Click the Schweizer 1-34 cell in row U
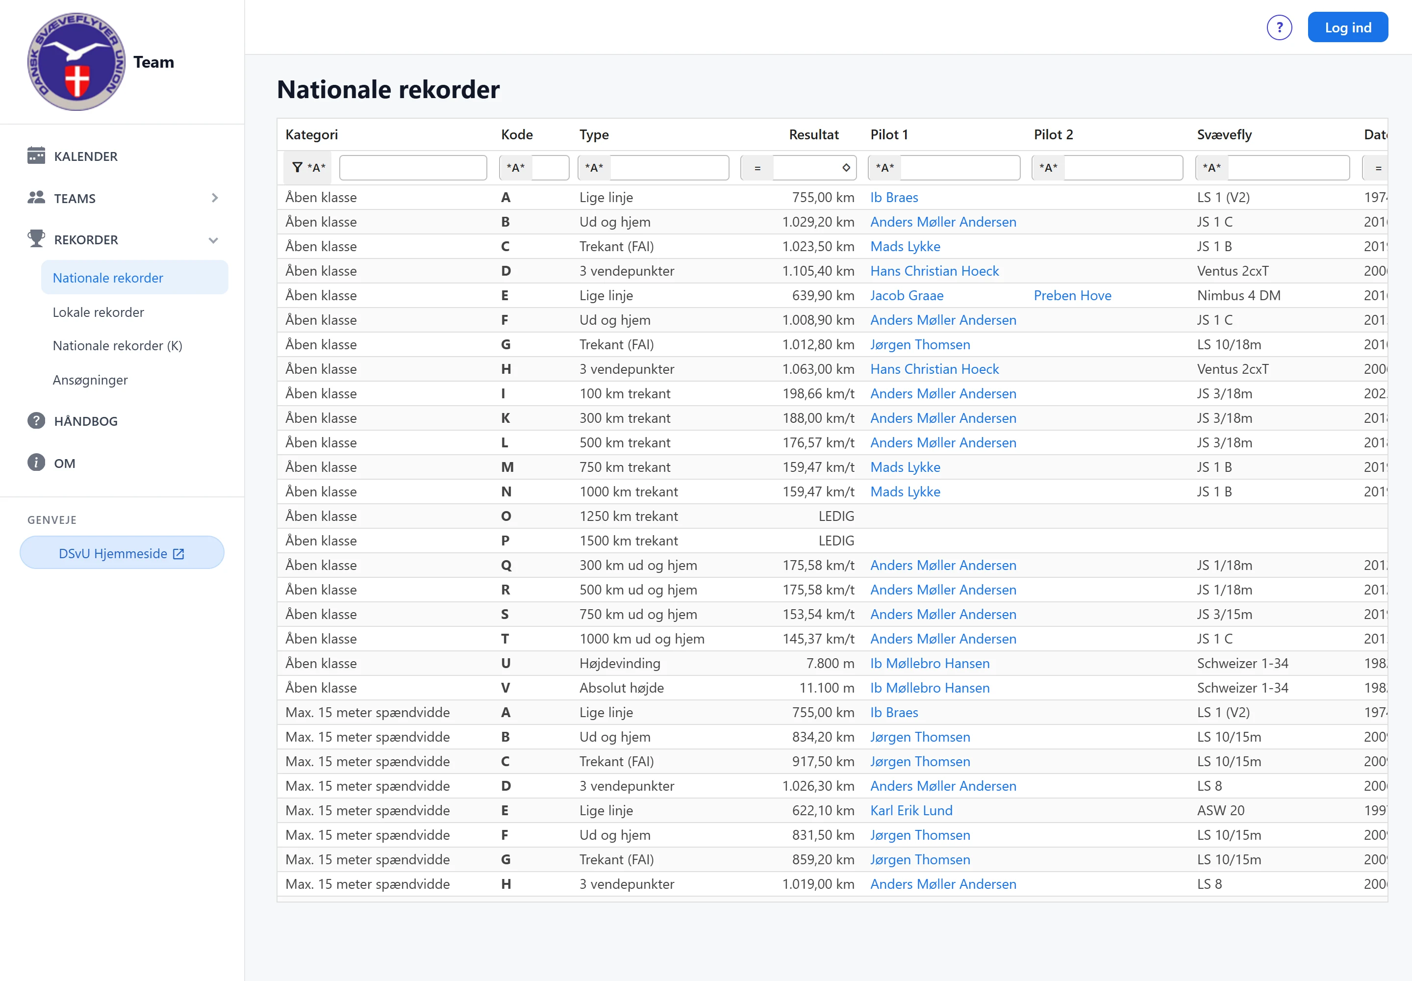The height and width of the screenshot is (981, 1412). [1242, 663]
